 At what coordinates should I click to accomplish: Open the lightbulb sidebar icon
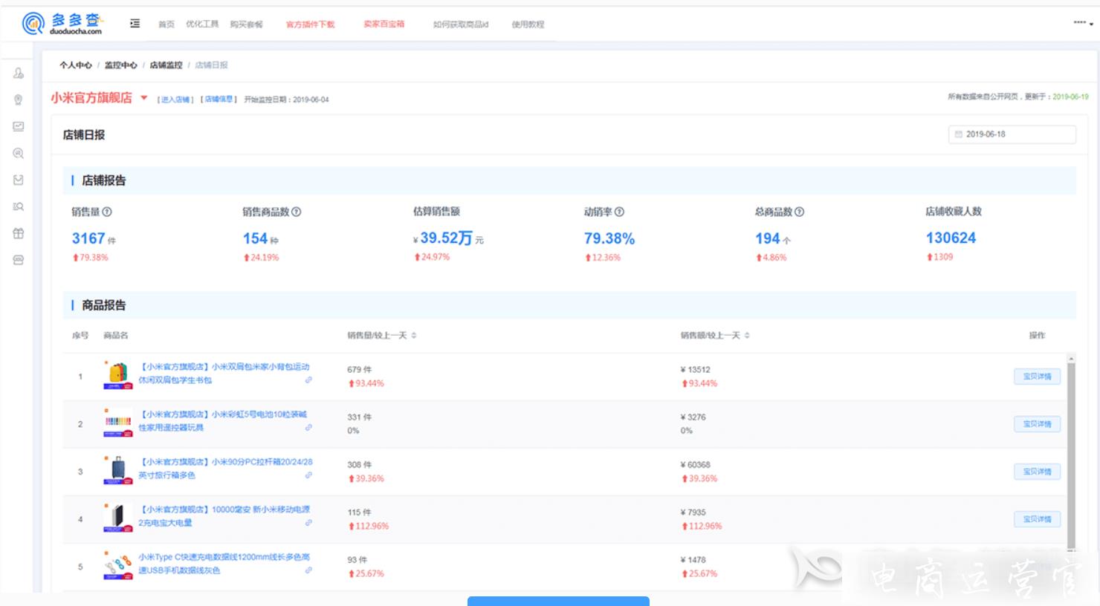(x=19, y=100)
